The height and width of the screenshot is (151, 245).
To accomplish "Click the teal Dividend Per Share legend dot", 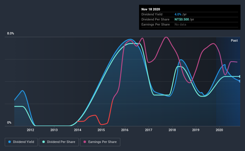I will click(44, 142).
